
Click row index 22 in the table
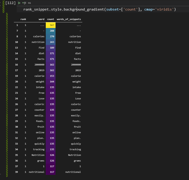click(16, 87)
